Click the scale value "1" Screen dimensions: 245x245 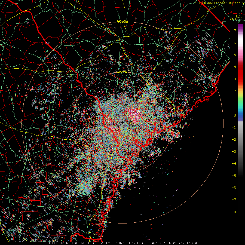[235, 103]
